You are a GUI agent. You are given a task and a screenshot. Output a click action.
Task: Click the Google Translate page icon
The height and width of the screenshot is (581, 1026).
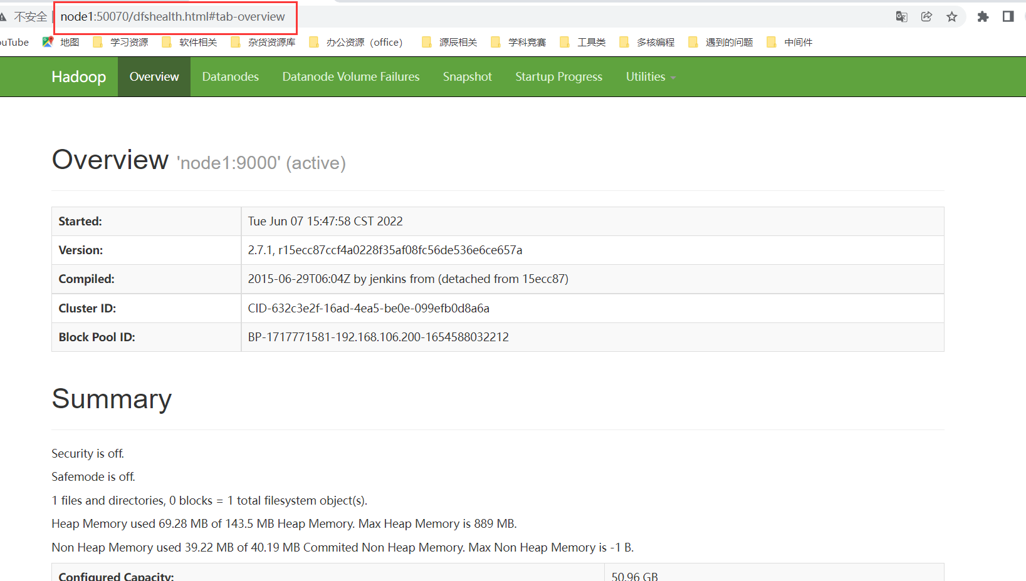[901, 17]
